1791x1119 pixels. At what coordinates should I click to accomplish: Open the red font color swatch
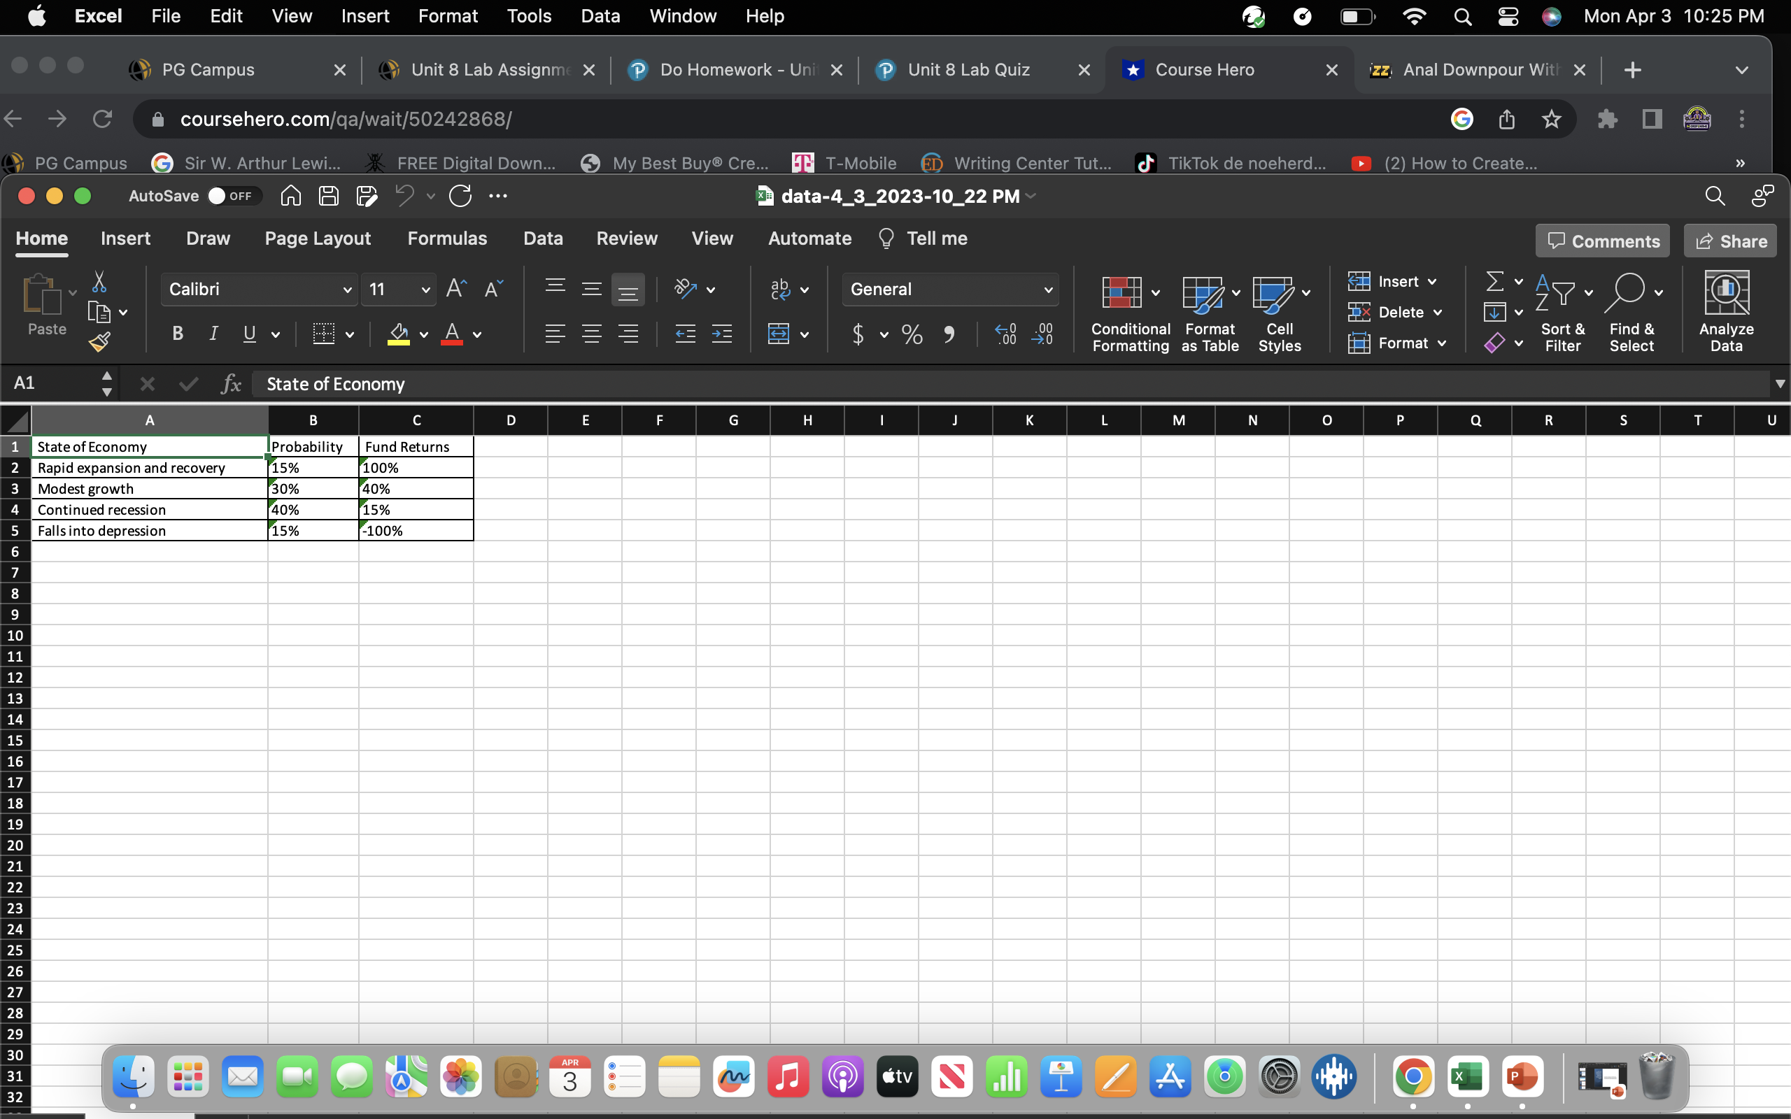pos(453,334)
